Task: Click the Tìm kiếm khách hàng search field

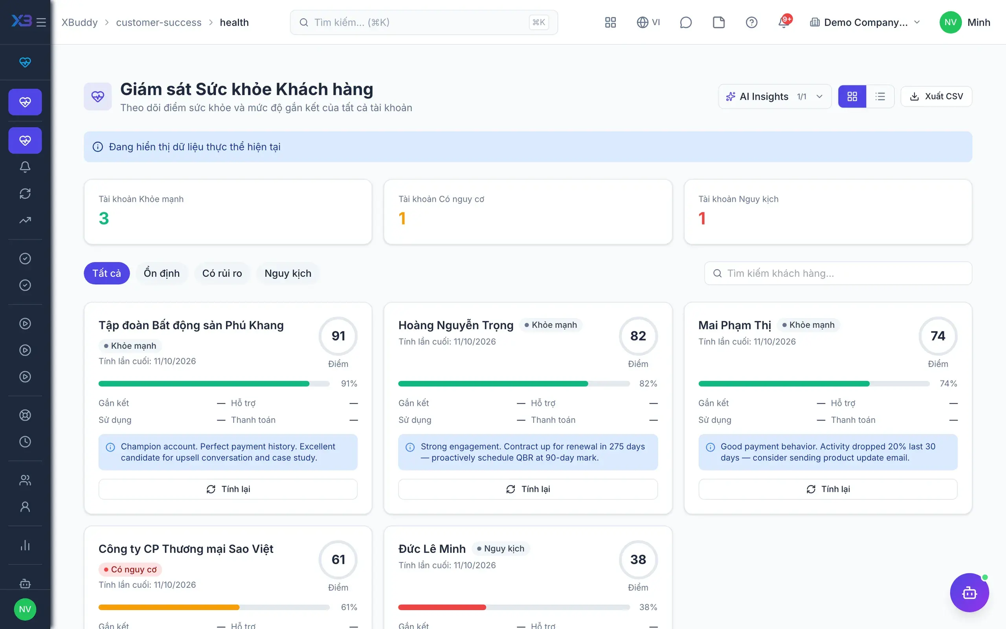Action: point(838,273)
